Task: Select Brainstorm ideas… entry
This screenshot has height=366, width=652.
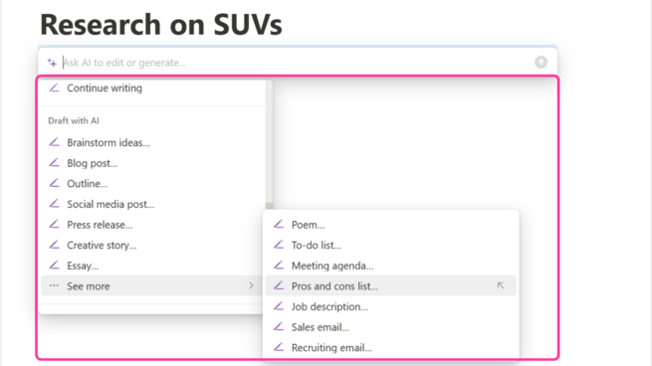Action: (x=151, y=142)
